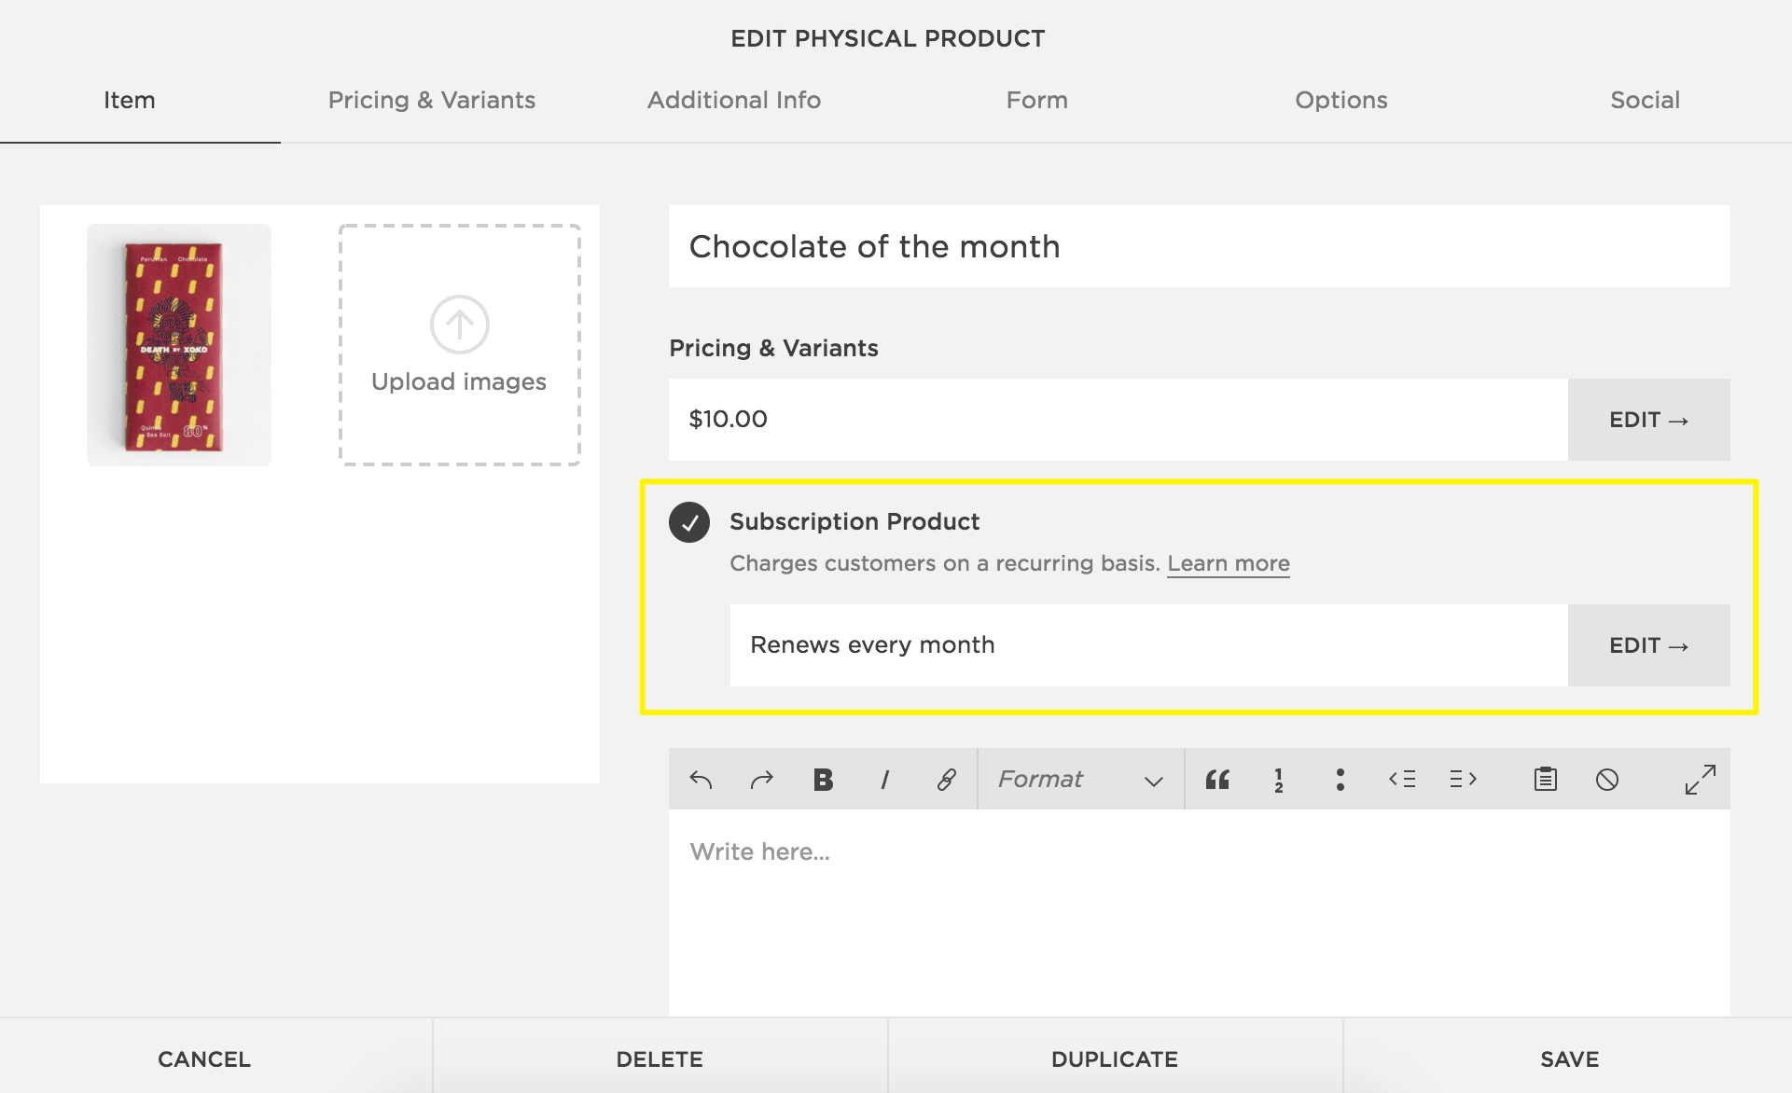
Task: Click the SAVE button
Action: [1569, 1059]
